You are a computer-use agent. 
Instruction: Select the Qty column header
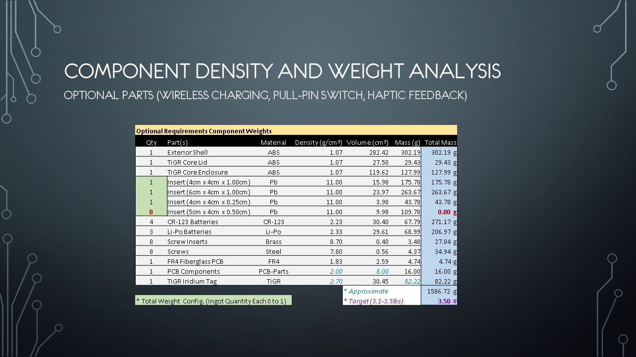tap(152, 142)
